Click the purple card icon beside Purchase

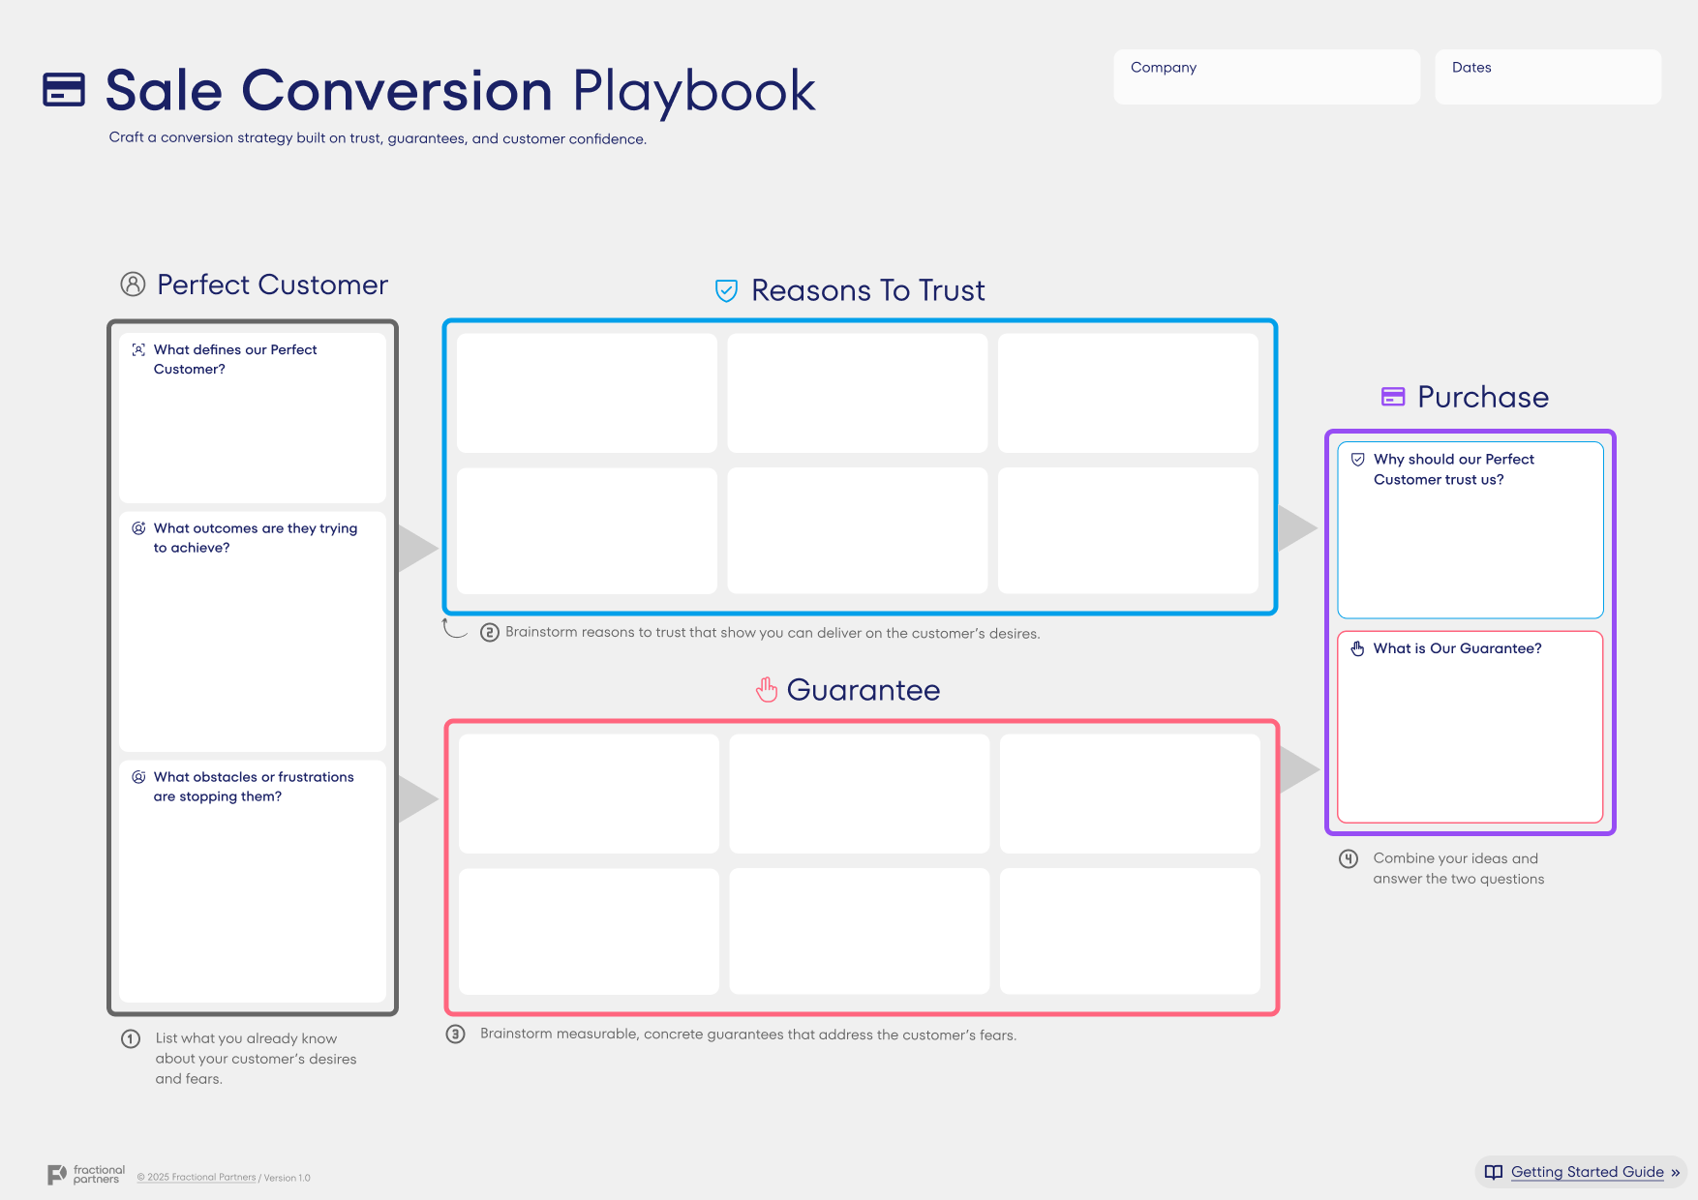coord(1393,397)
